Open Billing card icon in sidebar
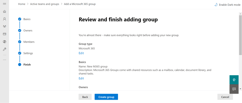Image resolution: width=242 pixels, height=103 pixels. 5,34
